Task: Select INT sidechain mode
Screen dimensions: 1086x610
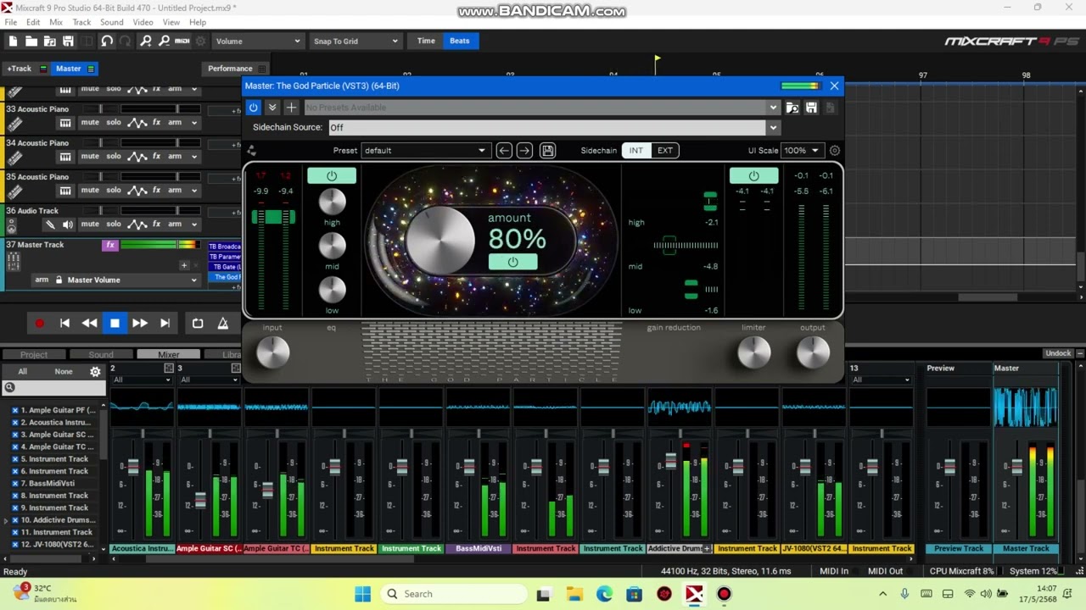Action: tap(636, 150)
